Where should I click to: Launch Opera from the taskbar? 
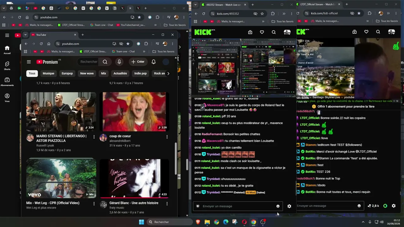[244, 222]
